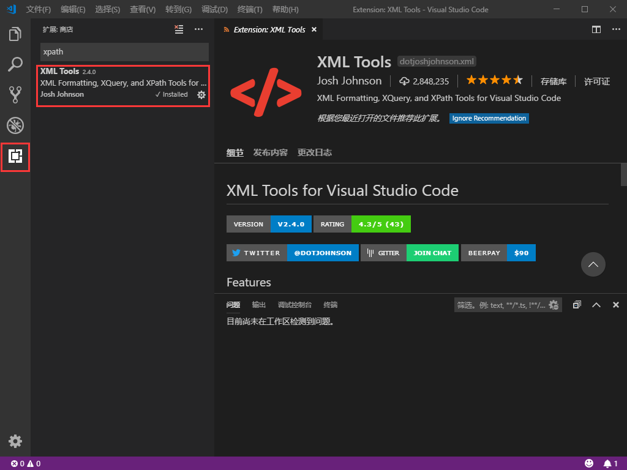Switch to the 发布内容 tab
The image size is (627, 470).
270,152
